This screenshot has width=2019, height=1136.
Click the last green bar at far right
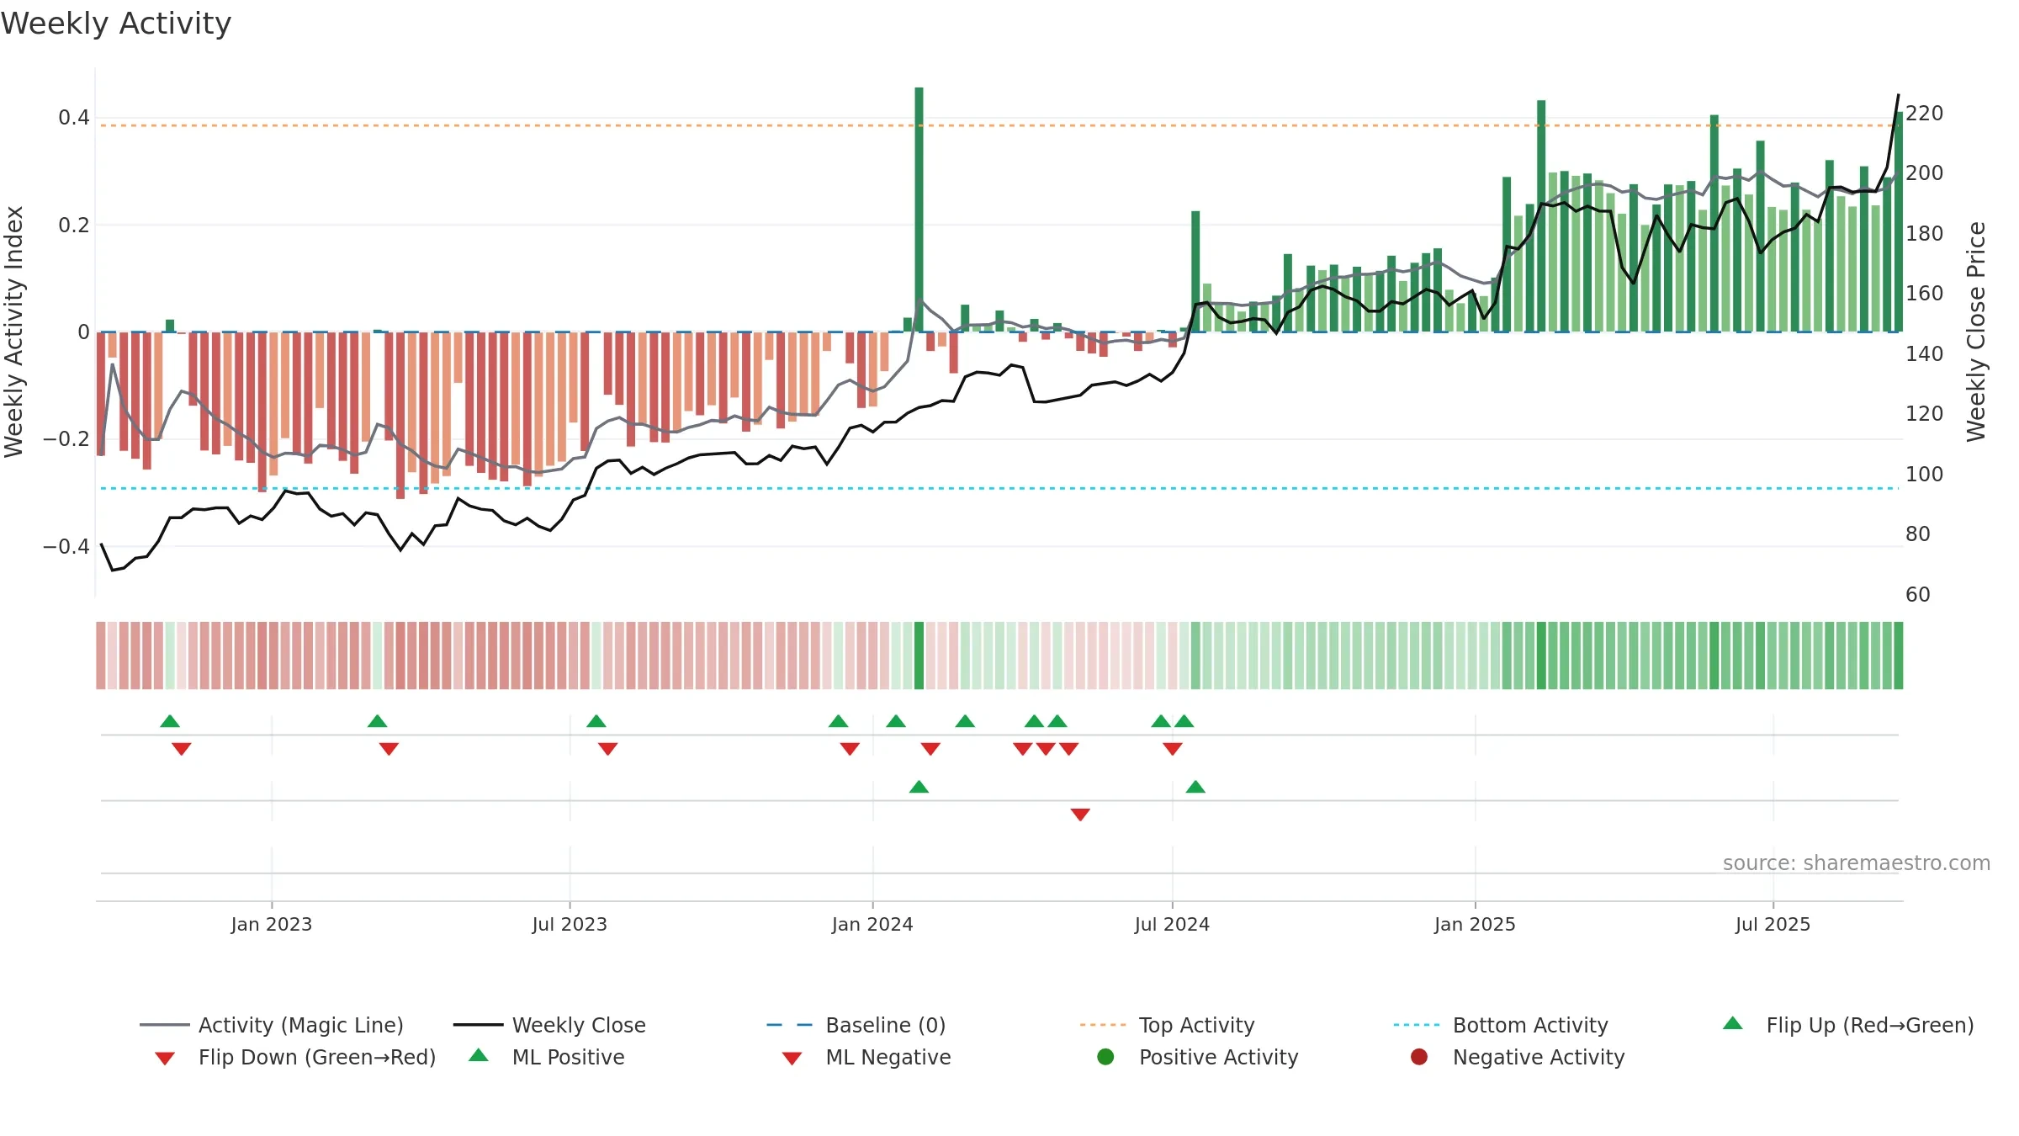[1899, 221]
